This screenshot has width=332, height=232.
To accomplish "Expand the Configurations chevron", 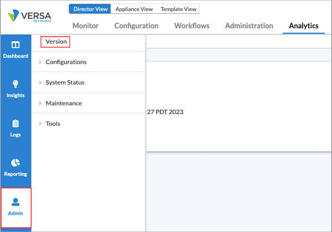I will (x=40, y=62).
